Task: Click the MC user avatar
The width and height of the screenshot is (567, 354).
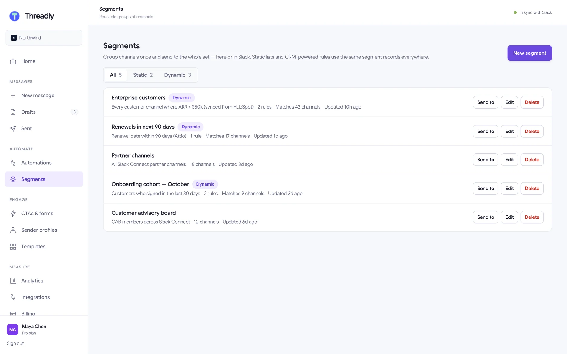Action: pyautogui.click(x=13, y=330)
